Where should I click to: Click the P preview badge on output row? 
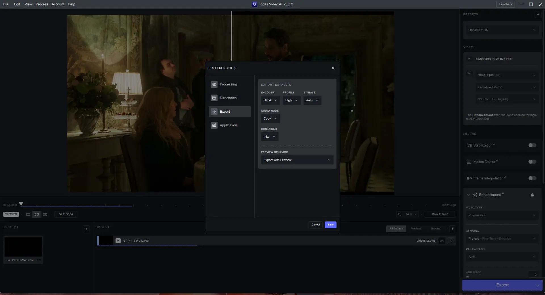[x=118, y=241]
